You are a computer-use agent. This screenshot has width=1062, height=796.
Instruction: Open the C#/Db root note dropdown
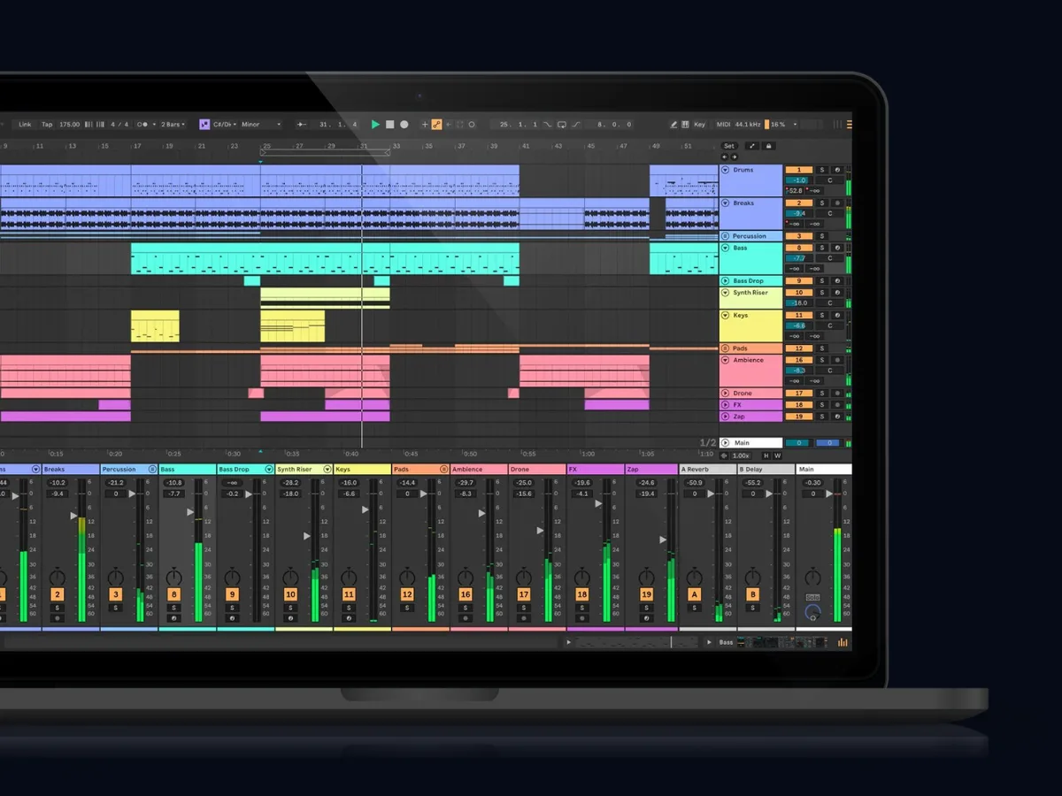click(x=226, y=125)
